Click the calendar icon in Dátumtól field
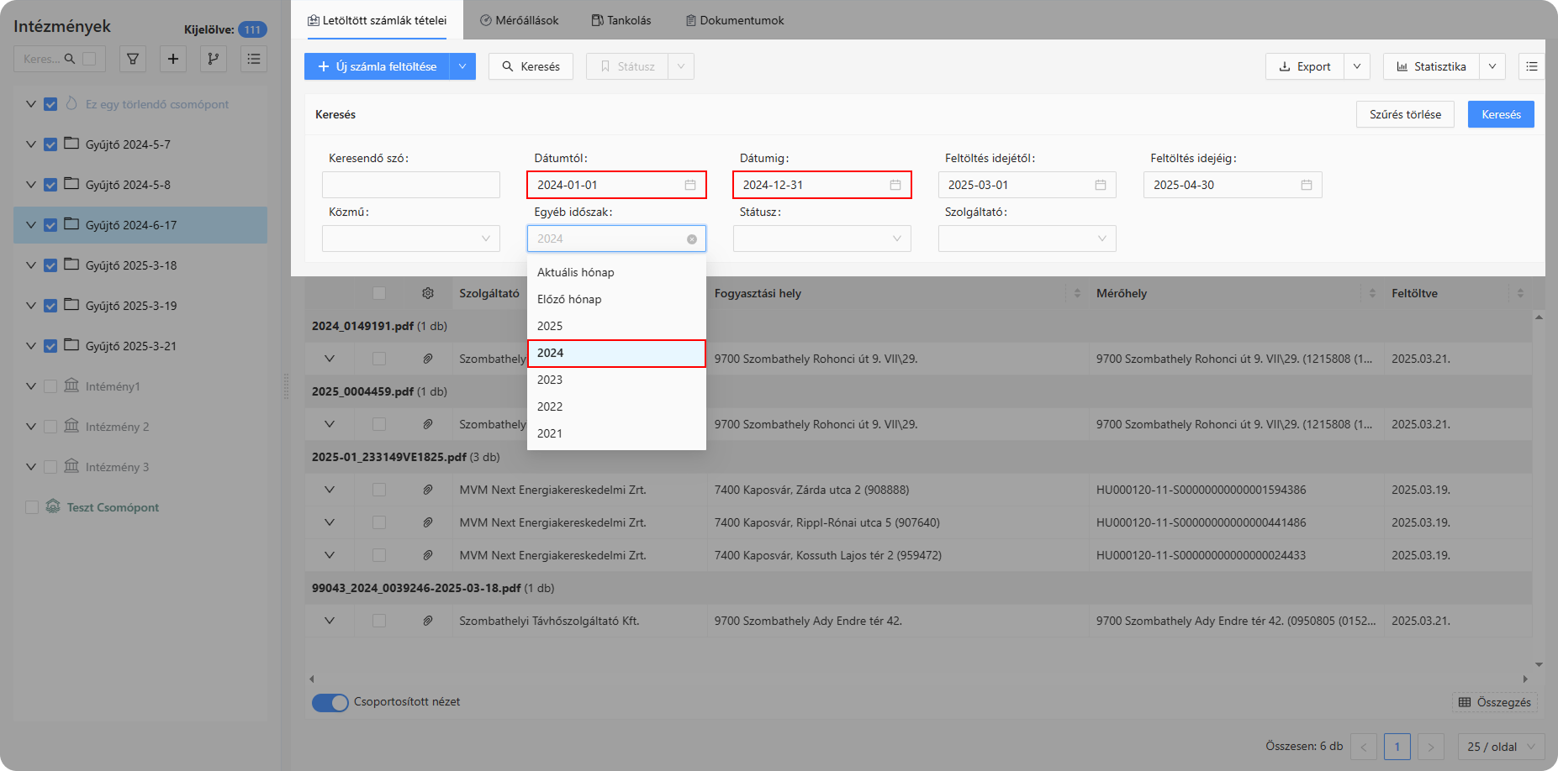Viewport: 1558px width, 771px height. pyautogui.click(x=690, y=185)
